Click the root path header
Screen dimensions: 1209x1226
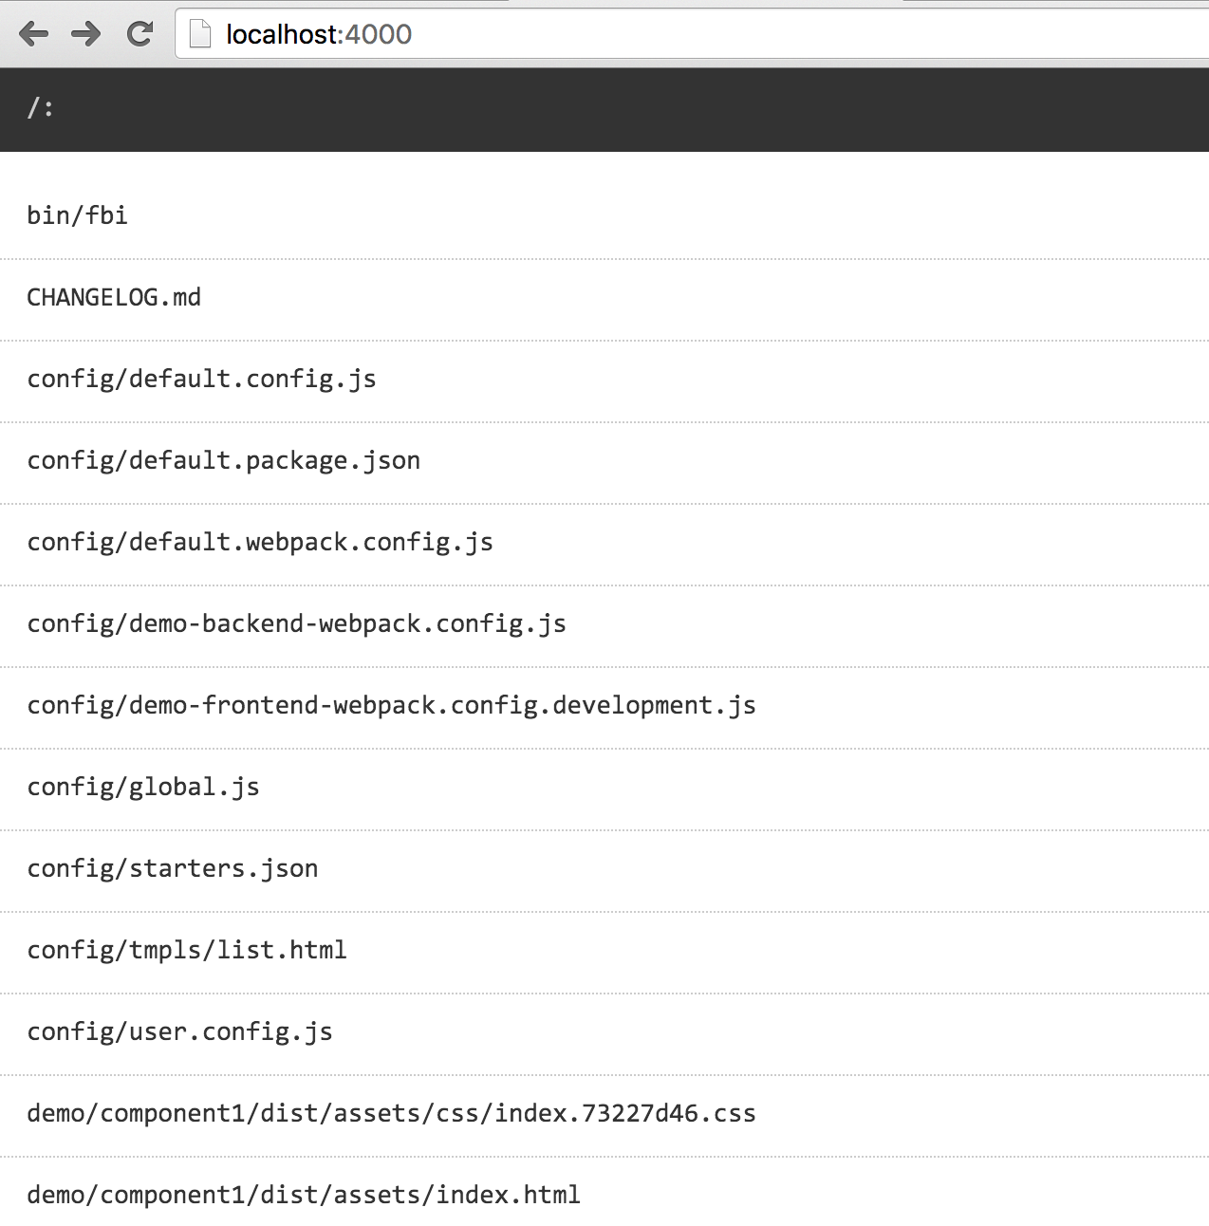coord(40,108)
